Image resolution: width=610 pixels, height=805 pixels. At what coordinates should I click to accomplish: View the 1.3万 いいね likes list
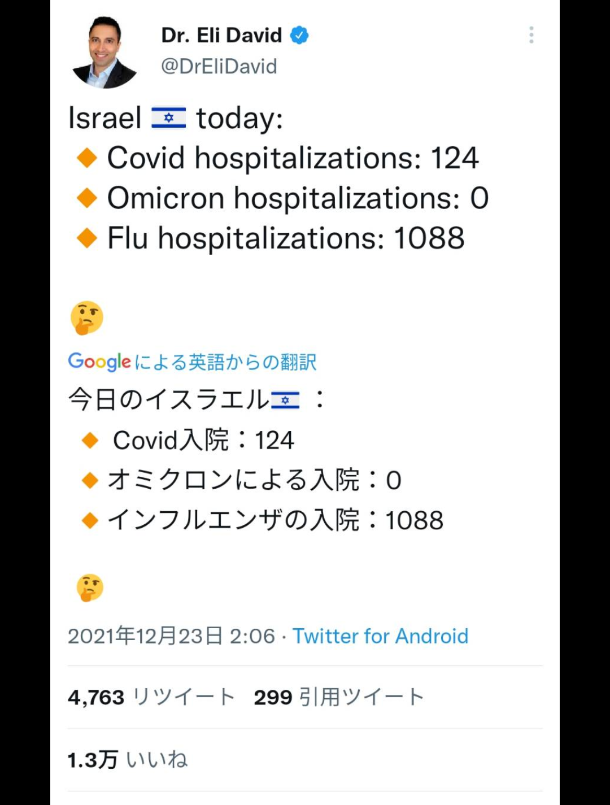point(128,760)
